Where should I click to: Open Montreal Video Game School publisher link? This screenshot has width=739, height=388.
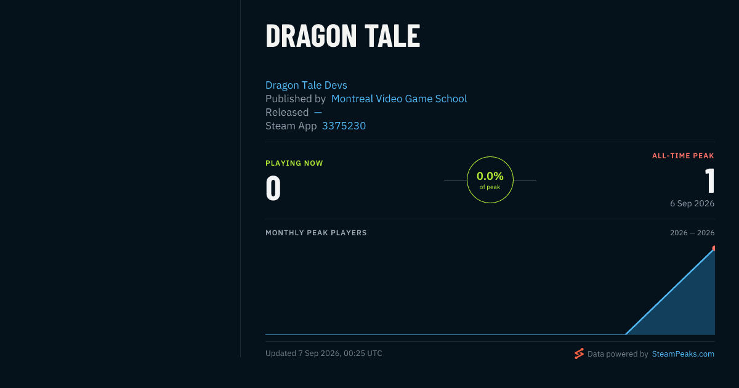coord(399,99)
